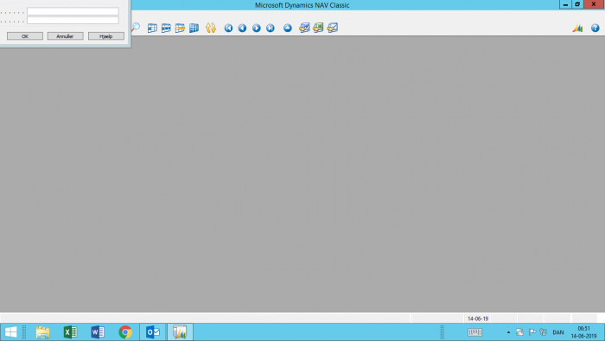Screen dimensions: 605x341
Task: Click the Send to Excel icon
Action: [318, 28]
